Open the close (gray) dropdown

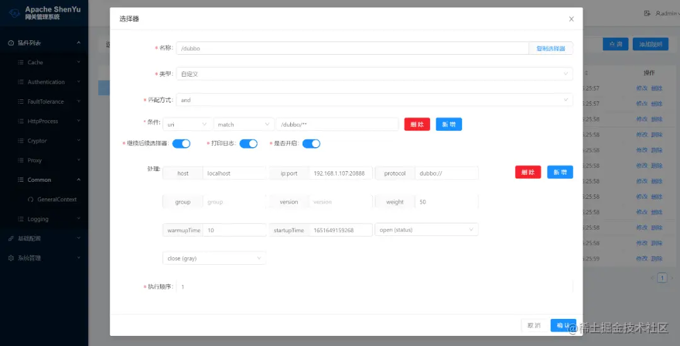tap(214, 259)
